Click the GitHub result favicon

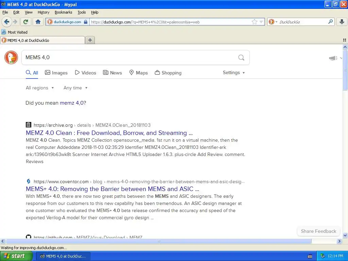point(29,237)
